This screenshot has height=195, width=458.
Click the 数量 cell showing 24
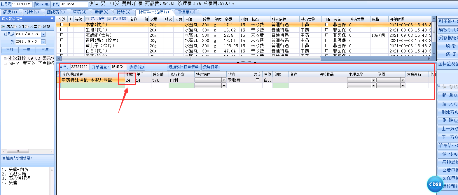[x=130, y=80]
